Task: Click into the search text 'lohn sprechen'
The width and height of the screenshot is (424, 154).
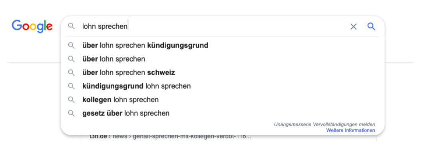Action: pos(105,26)
